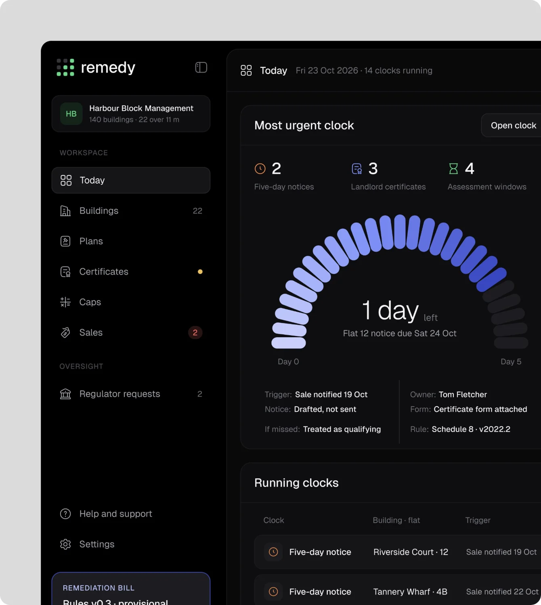This screenshot has width=541, height=605.
Task: Click the 'Tannery Wharf · 4B' cell
Action: (410, 592)
